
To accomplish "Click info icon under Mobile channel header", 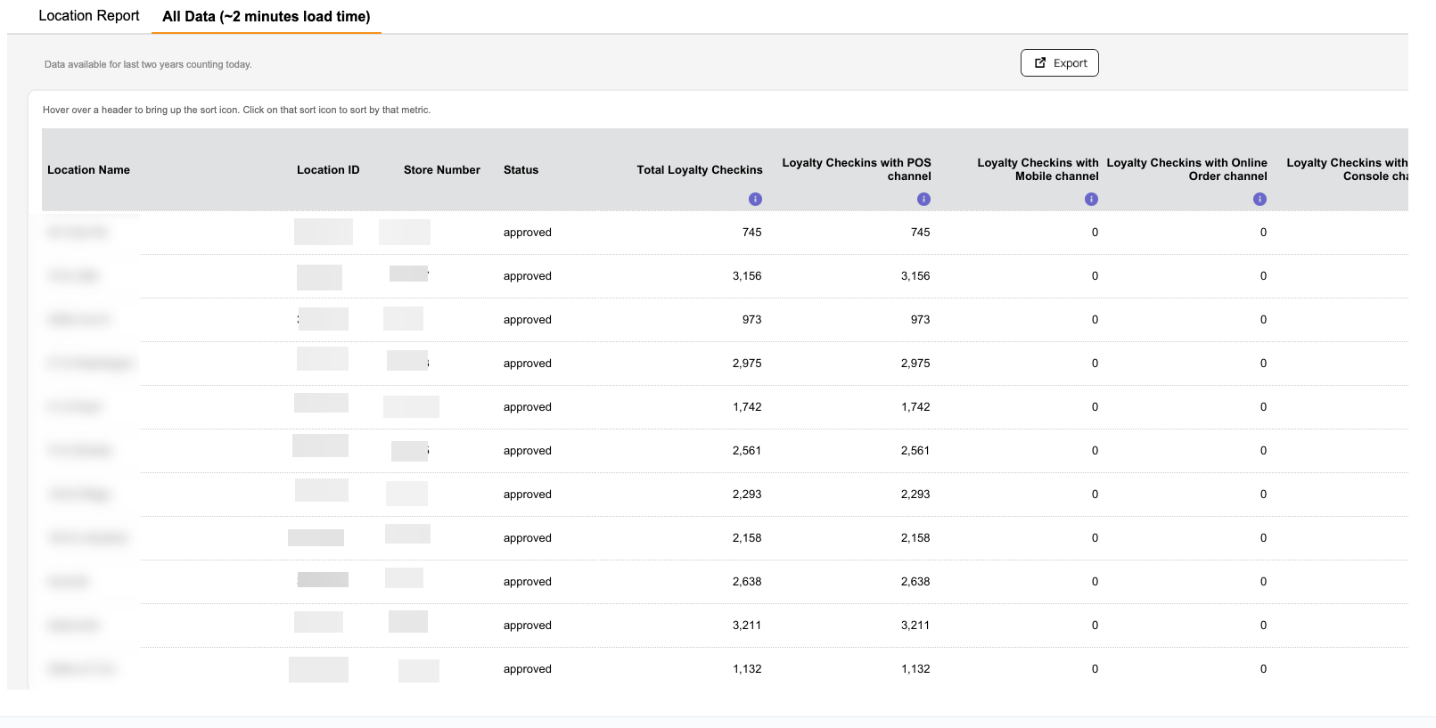I will [x=1091, y=199].
